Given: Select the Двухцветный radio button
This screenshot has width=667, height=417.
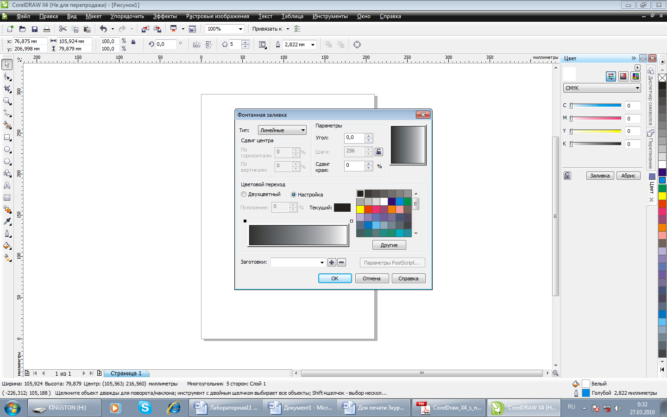Looking at the screenshot, I should (244, 194).
